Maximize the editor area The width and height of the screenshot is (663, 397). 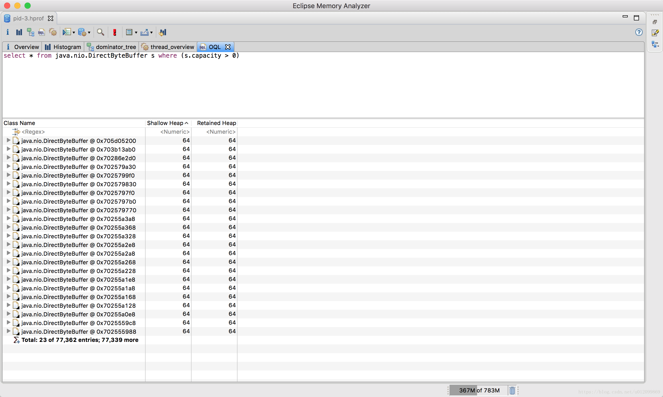coord(636,18)
